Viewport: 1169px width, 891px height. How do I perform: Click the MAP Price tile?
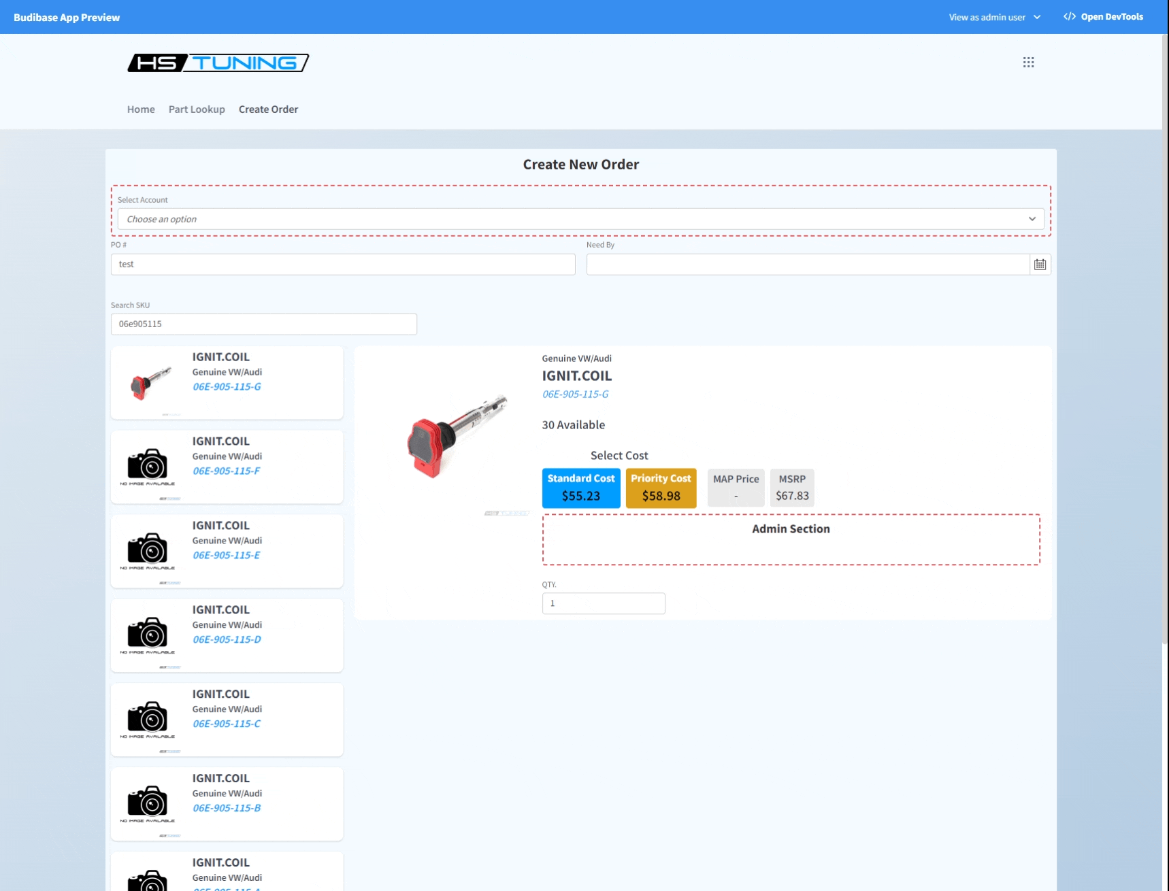736,488
